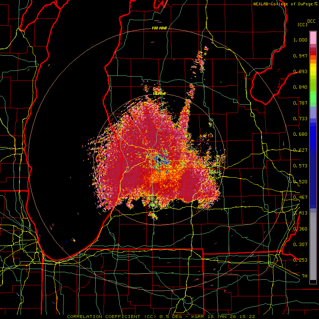This screenshot has height=319, width=319.
Task: Click the small isolated echo south of 50 NMI ring
Action: (x=153, y=216)
